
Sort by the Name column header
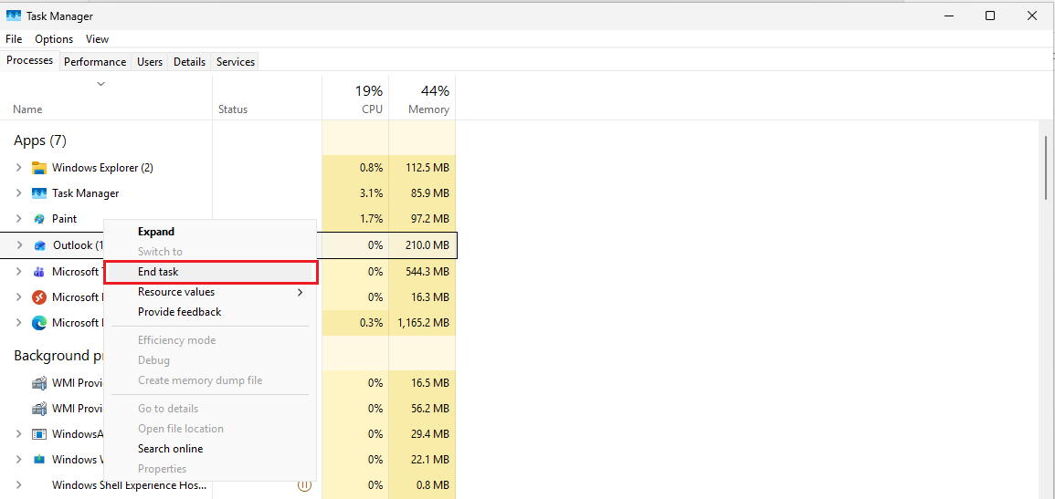(106, 98)
